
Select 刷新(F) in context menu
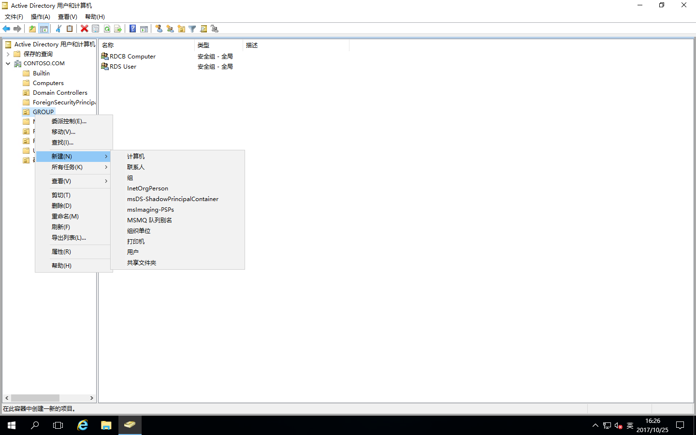coord(74,227)
